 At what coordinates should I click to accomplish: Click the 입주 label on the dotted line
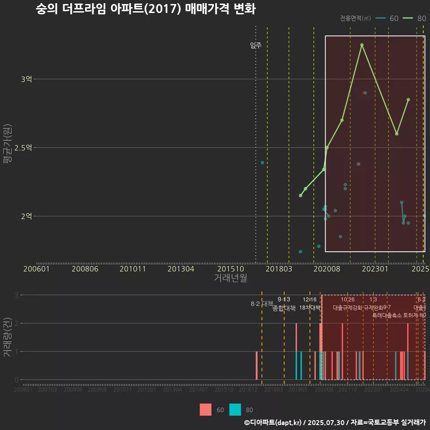tap(256, 45)
